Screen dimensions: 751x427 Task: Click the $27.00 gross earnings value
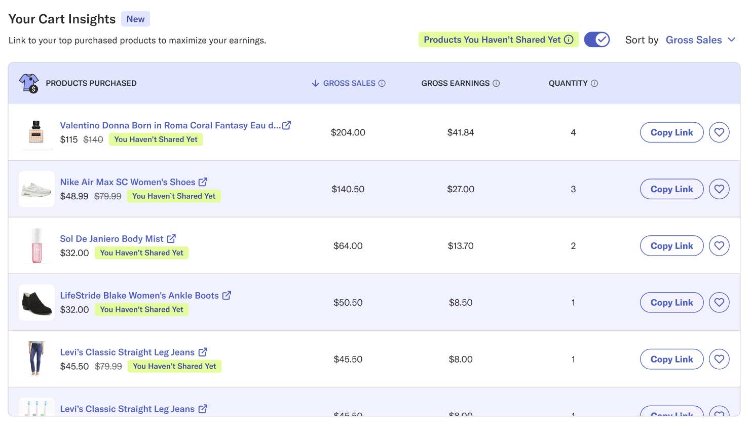pos(461,189)
